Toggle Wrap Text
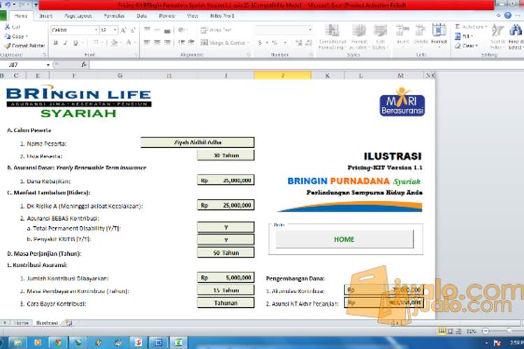The image size is (524, 349). coord(216,30)
